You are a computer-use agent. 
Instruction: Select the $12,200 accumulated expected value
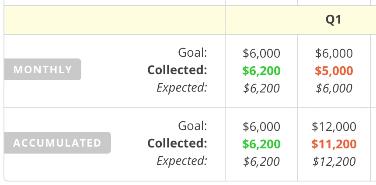point(334,161)
